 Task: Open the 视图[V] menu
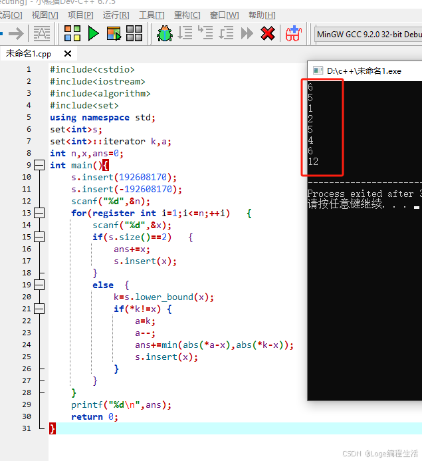pos(45,15)
